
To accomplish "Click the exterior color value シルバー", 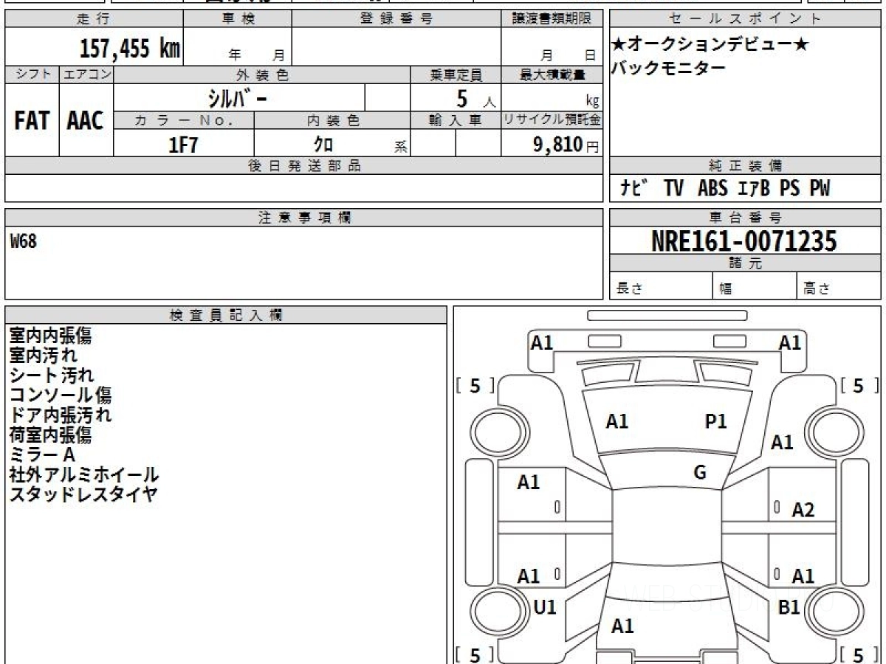I will [x=238, y=98].
